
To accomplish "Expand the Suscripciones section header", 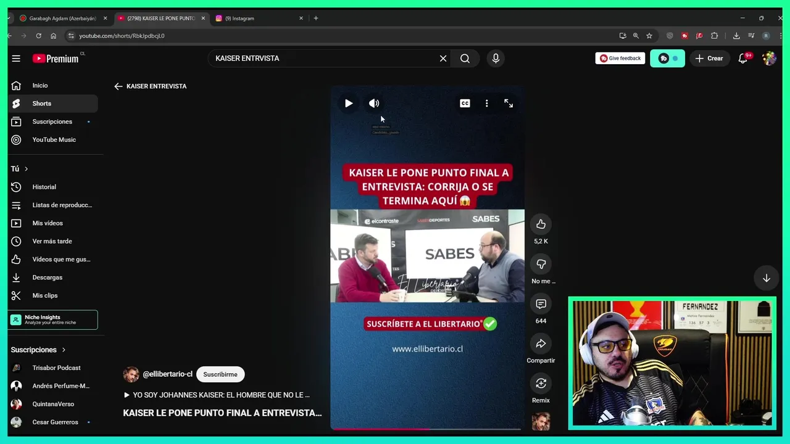I will coord(38,350).
